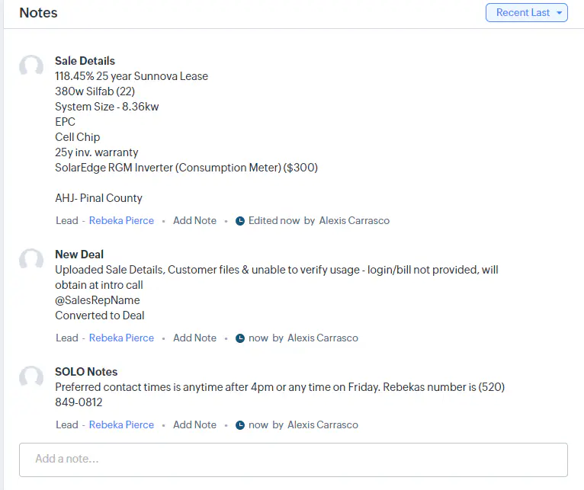Click 'now by Alexis Carrasco' under SOLO Notes

[303, 424]
